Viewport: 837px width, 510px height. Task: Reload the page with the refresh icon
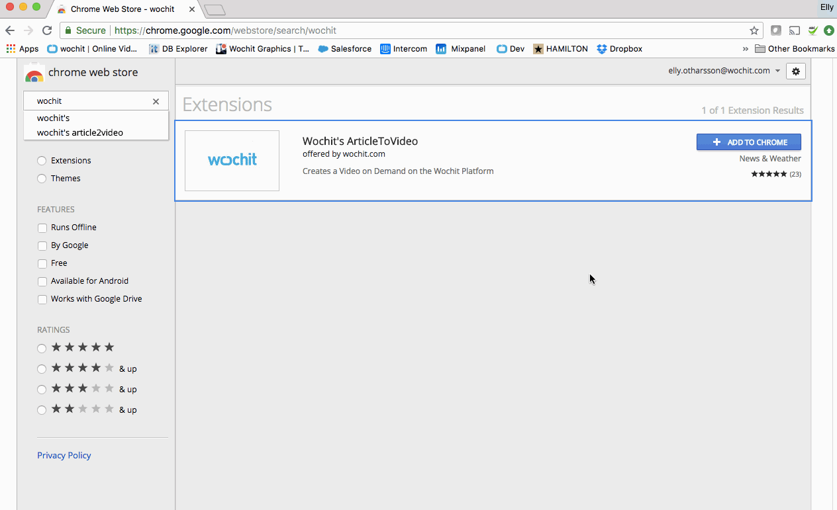pos(47,30)
